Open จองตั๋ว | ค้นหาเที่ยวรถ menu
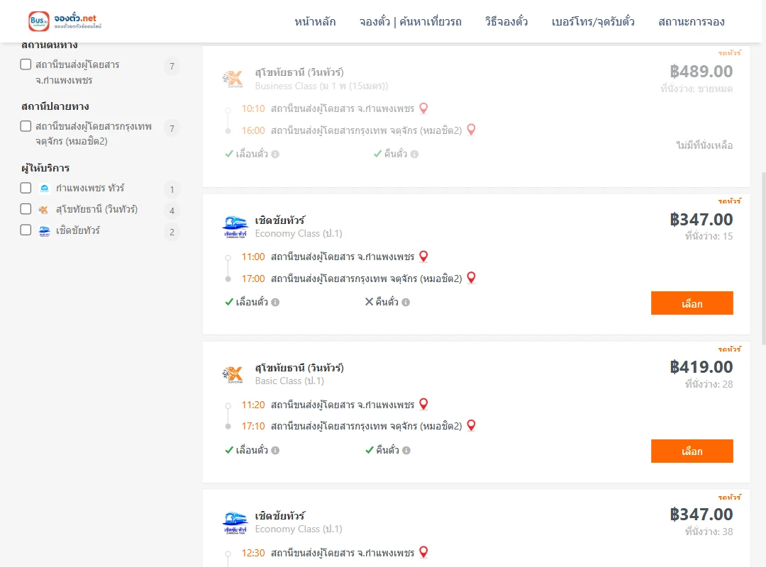 [411, 22]
